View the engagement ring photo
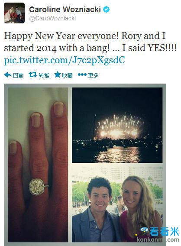 click(x=38, y=165)
